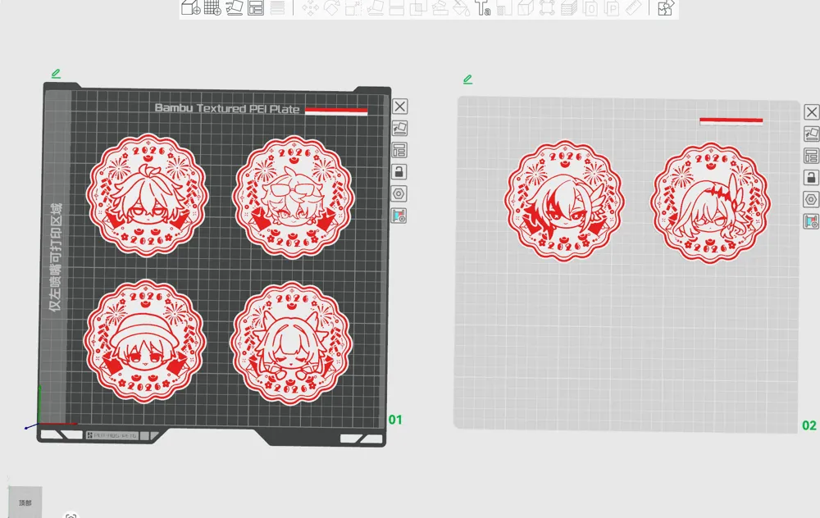Click plate number 02 label
The width and height of the screenshot is (820, 518).
click(809, 425)
